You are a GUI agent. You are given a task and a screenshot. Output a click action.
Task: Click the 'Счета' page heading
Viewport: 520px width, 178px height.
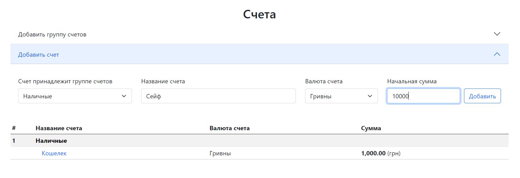tap(259, 14)
